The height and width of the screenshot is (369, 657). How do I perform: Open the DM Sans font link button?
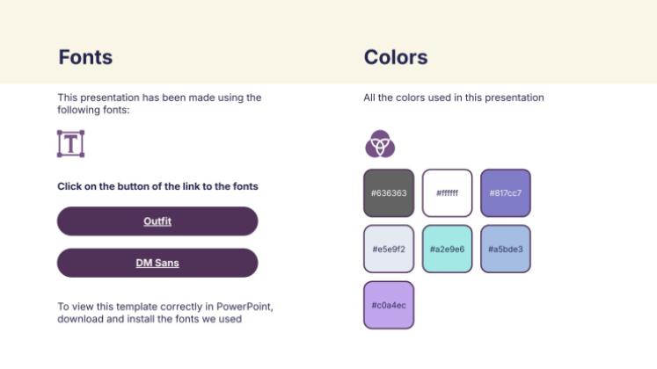[x=157, y=263]
